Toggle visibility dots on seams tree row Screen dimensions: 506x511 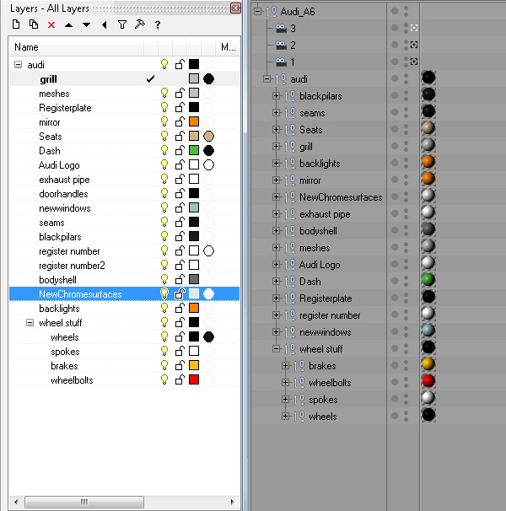(x=406, y=112)
